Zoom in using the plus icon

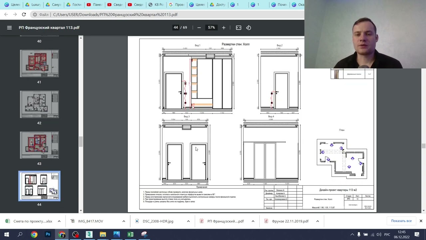point(224,28)
